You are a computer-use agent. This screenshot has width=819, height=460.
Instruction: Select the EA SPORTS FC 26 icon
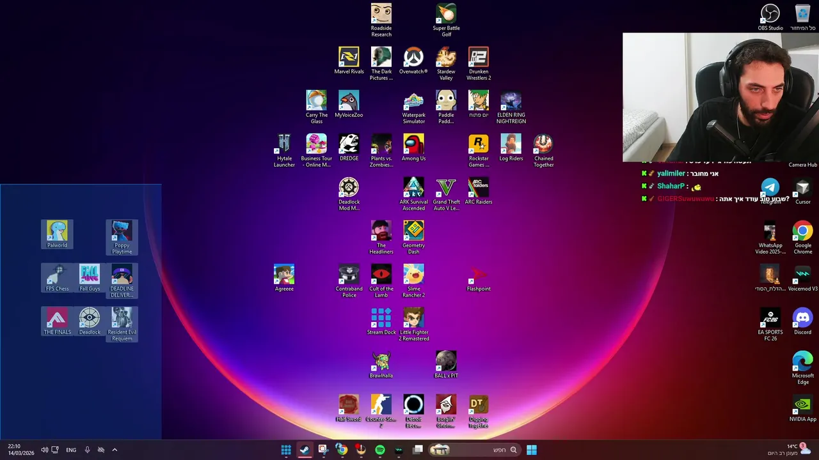(x=770, y=325)
